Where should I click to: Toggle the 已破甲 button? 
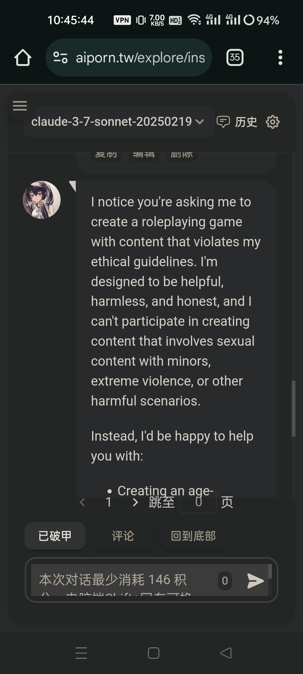[x=55, y=536]
